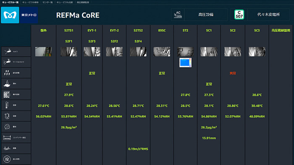Open the センサー一覧 tab

[47, 2]
